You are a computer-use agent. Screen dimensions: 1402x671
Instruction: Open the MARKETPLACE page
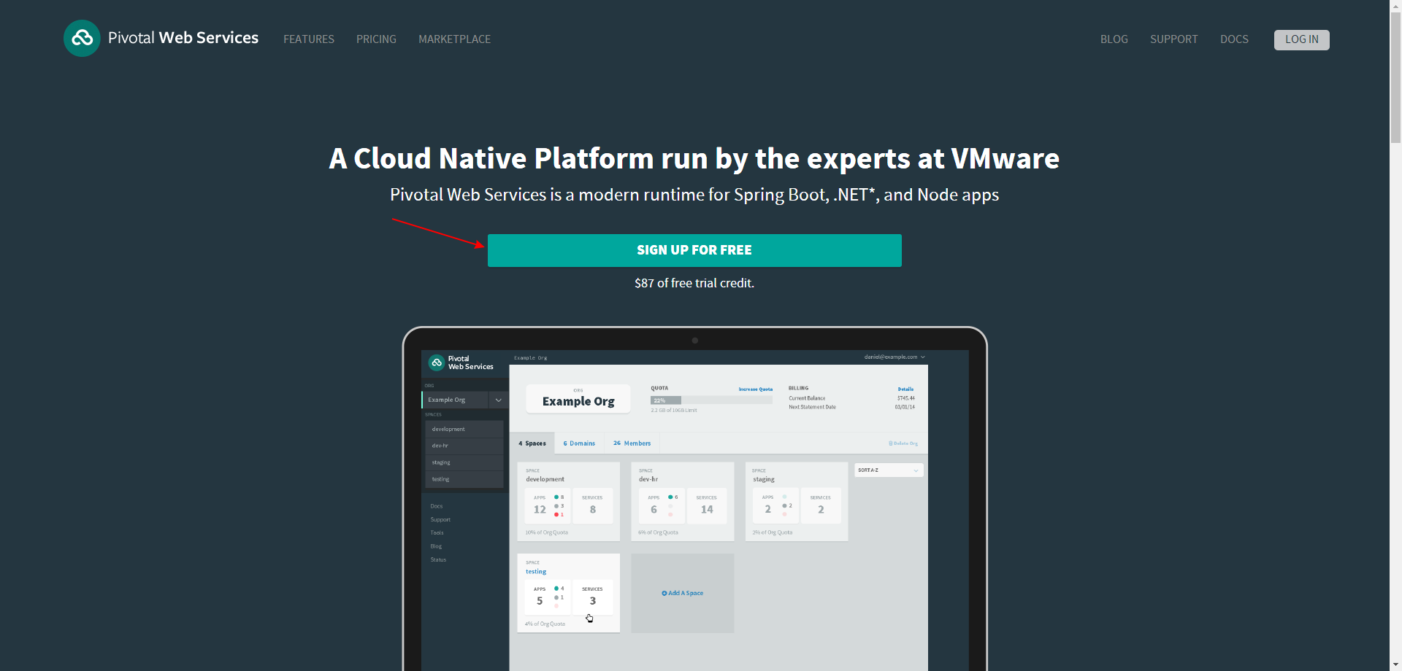pyautogui.click(x=454, y=39)
